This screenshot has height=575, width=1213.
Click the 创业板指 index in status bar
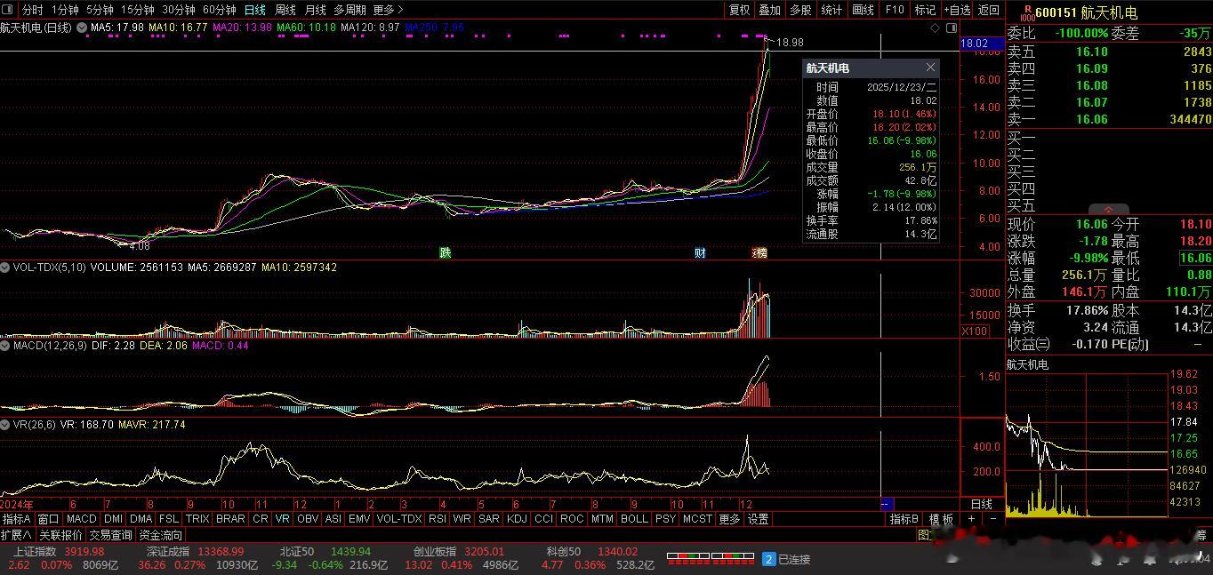[435, 552]
